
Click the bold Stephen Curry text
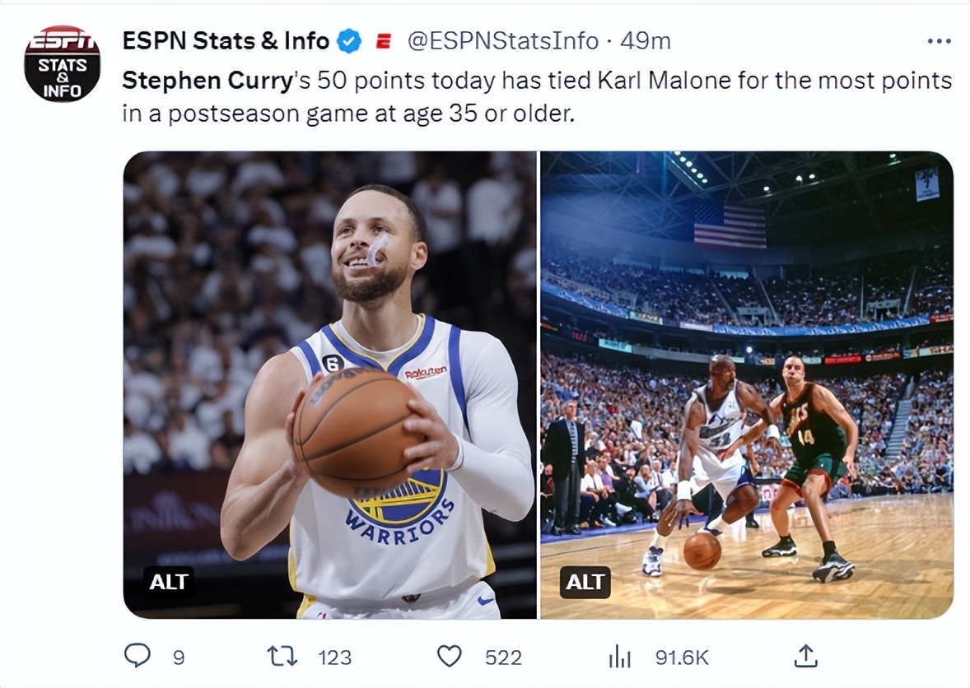[x=208, y=81]
